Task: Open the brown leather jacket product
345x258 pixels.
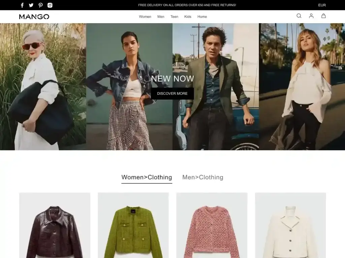Action: 55,228
